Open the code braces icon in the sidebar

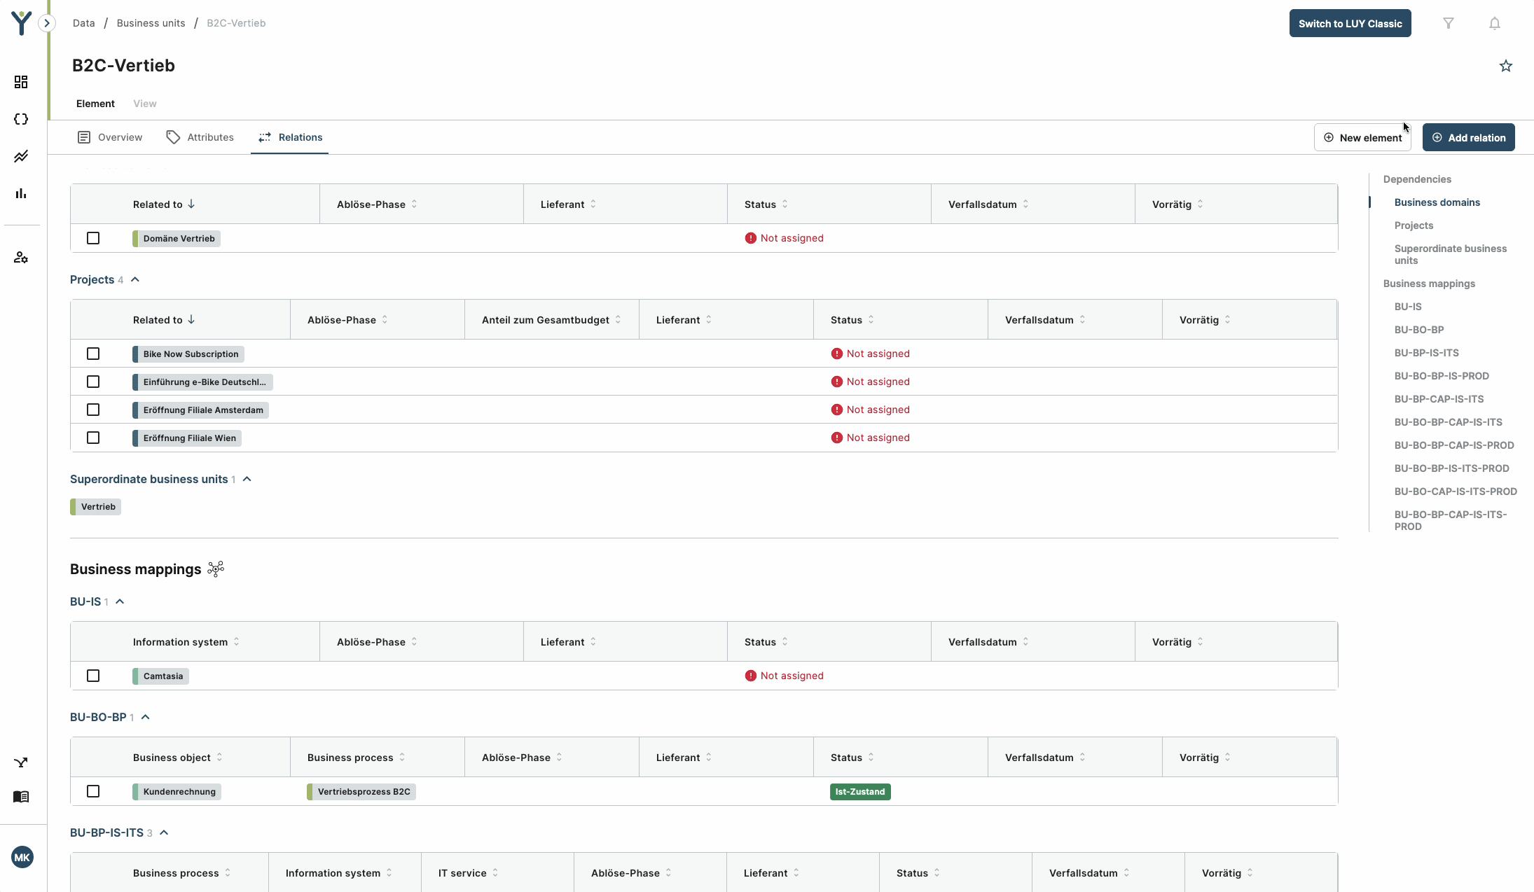coord(22,119)
